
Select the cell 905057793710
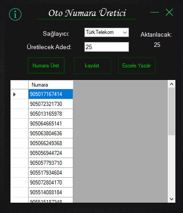[50, 163]
